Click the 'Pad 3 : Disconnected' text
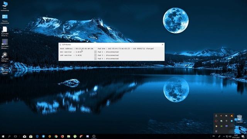 click(108, 55)
